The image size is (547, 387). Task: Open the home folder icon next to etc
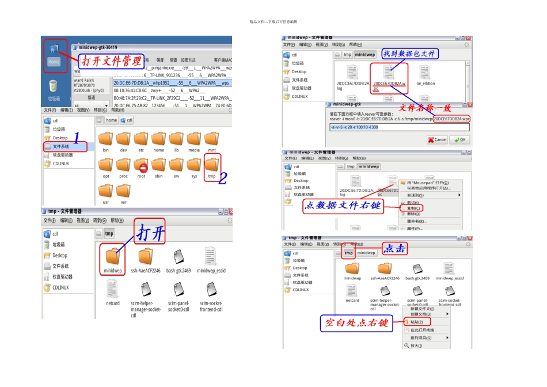[159, 142]
